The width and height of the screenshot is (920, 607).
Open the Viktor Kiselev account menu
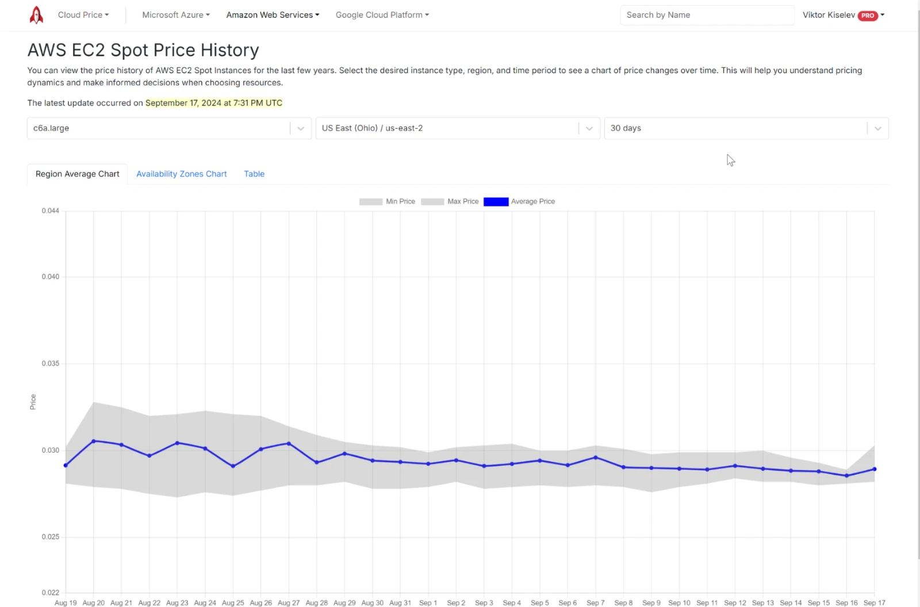coord(829,15)
